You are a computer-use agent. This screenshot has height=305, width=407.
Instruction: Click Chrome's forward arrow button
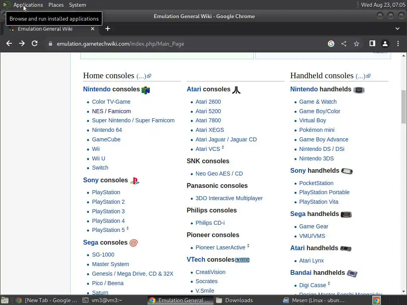click(x=22, y=44)
